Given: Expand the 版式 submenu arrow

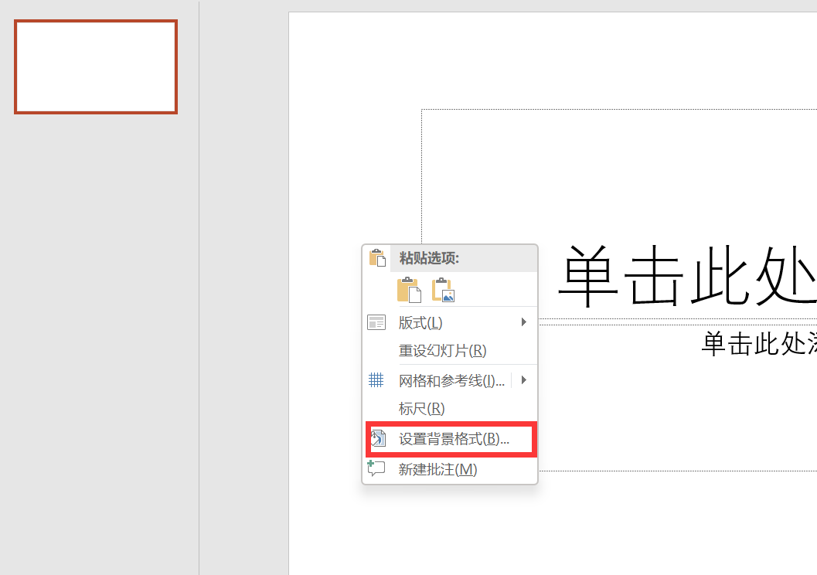Looking at the screenshot, I should tap(524, 322).
